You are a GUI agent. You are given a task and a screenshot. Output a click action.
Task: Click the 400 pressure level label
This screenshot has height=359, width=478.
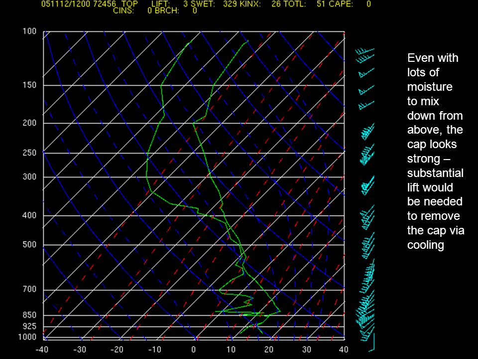coord(29,215)
